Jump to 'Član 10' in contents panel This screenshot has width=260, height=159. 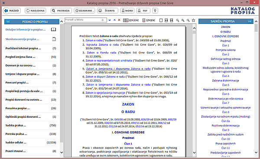pyautogui.click(x=225, y=139)
